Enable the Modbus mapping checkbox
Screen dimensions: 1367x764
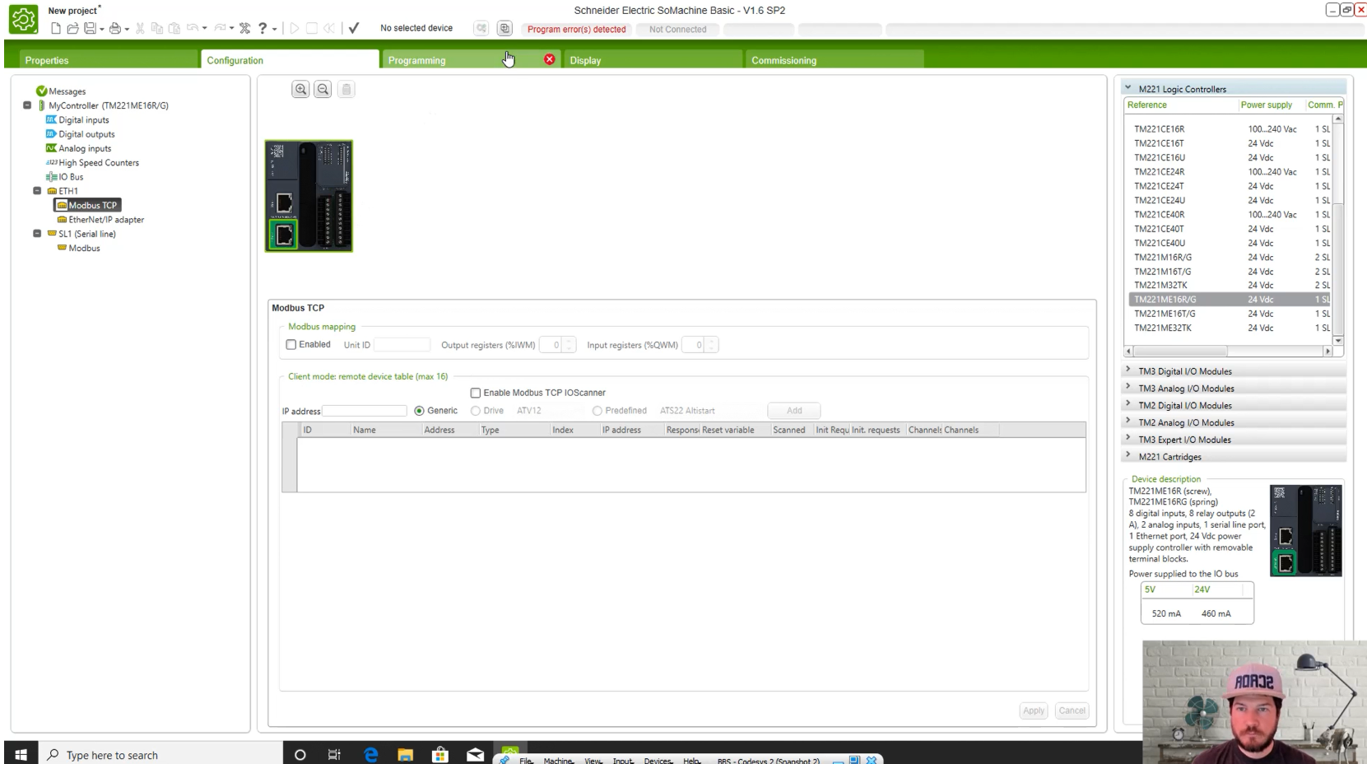291,345
